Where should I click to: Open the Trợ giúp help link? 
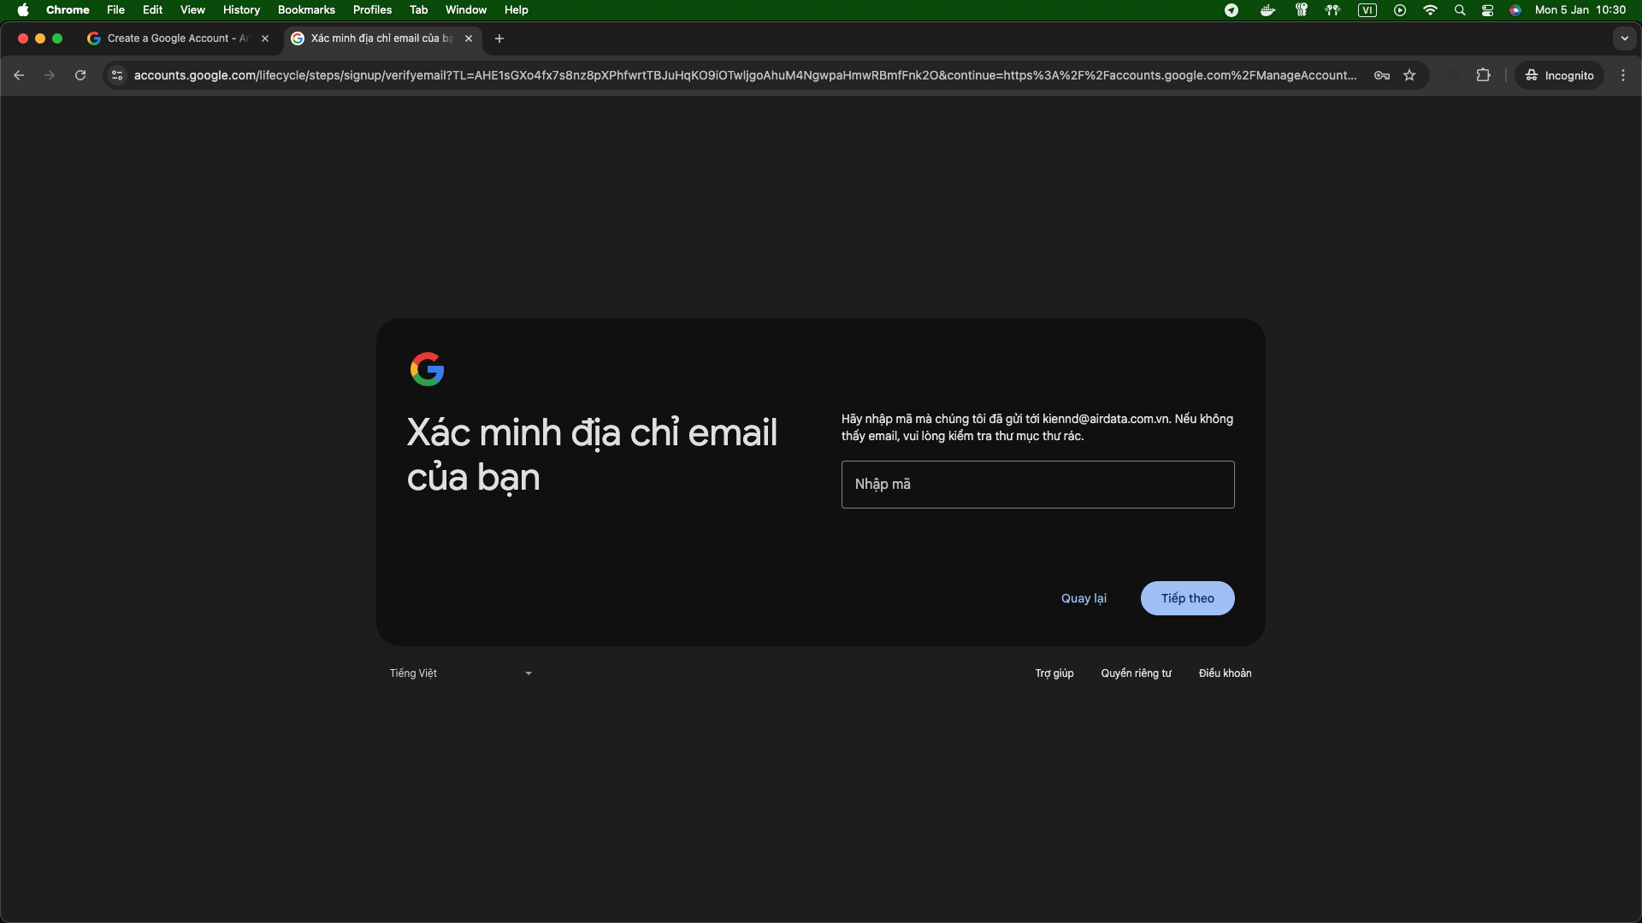pyautogui.click(x=1054, y=673)
